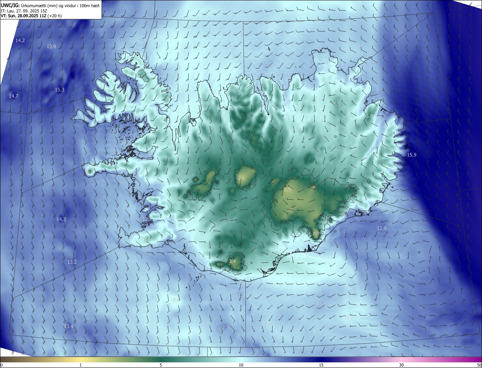
Task: Click the 13.2 value label
Action: 72,262
